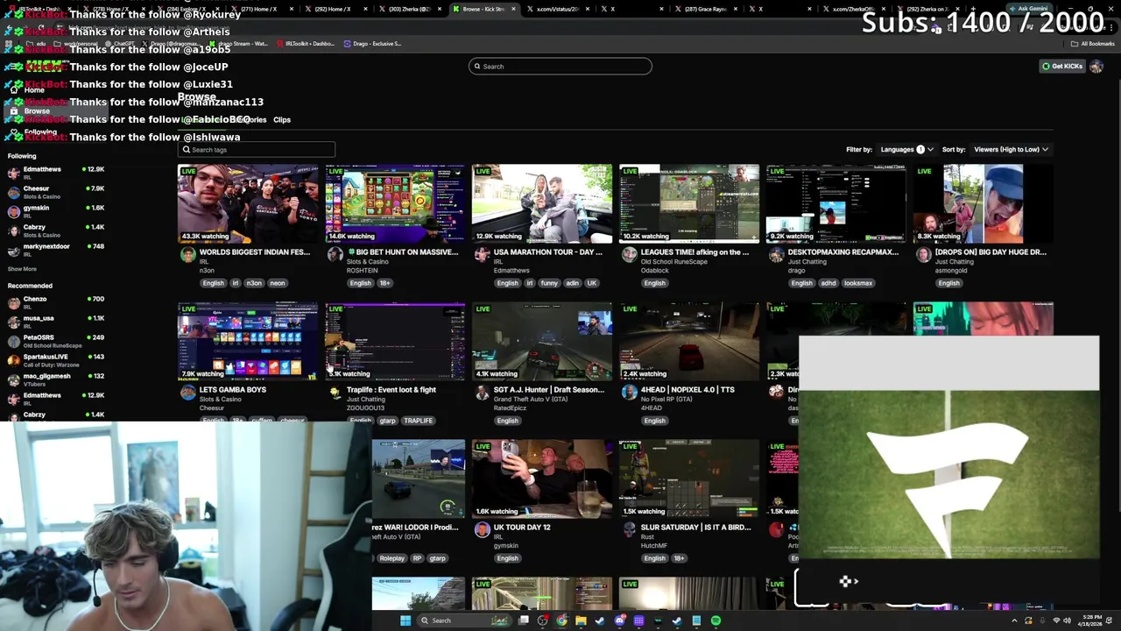Click mao_gilgamesh avatar in Recommended
The width and height of the screenshot is (1121, 631).
(x=13, y=379)
